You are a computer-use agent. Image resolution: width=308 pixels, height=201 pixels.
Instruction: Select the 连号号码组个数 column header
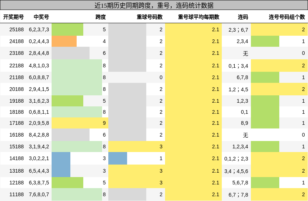[x=287, y=17]
